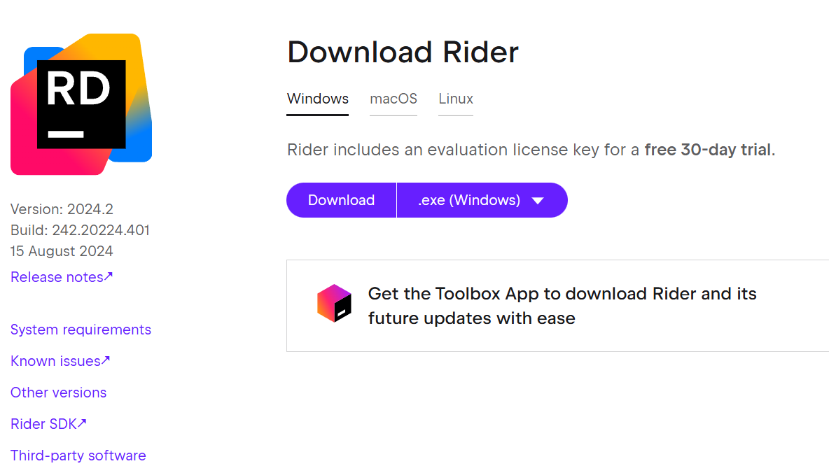Open the Known issues page
This screenshot has height=473, width=829.
click(x=55, y=360)
